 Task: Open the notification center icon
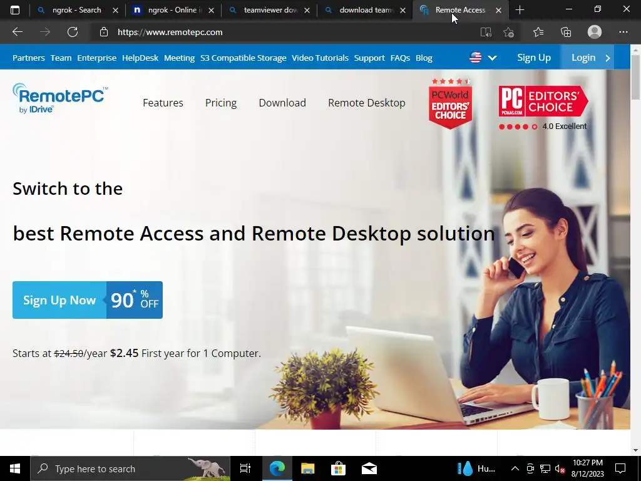(x=620, y=468)
